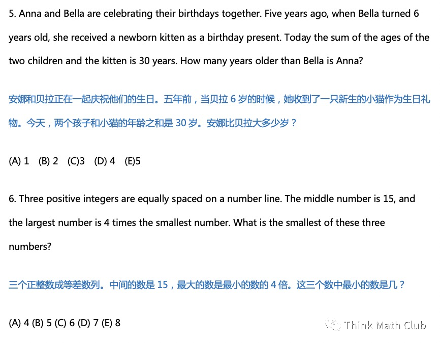Select answer (A) 4 for question 6
The height and width of the screenshot is (343, 440).
click(x=19, y=323)
